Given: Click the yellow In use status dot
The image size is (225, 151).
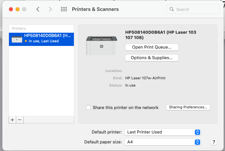Looking at the screenshot, I should [26, 41].
